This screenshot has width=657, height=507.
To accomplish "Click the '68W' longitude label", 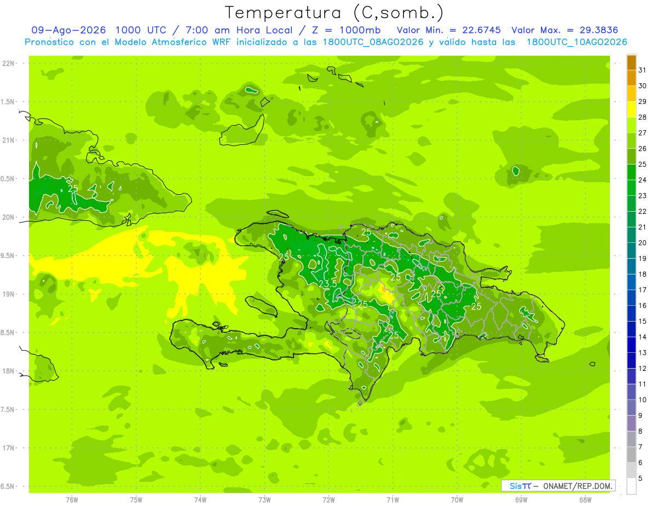I will click(585, 500).
